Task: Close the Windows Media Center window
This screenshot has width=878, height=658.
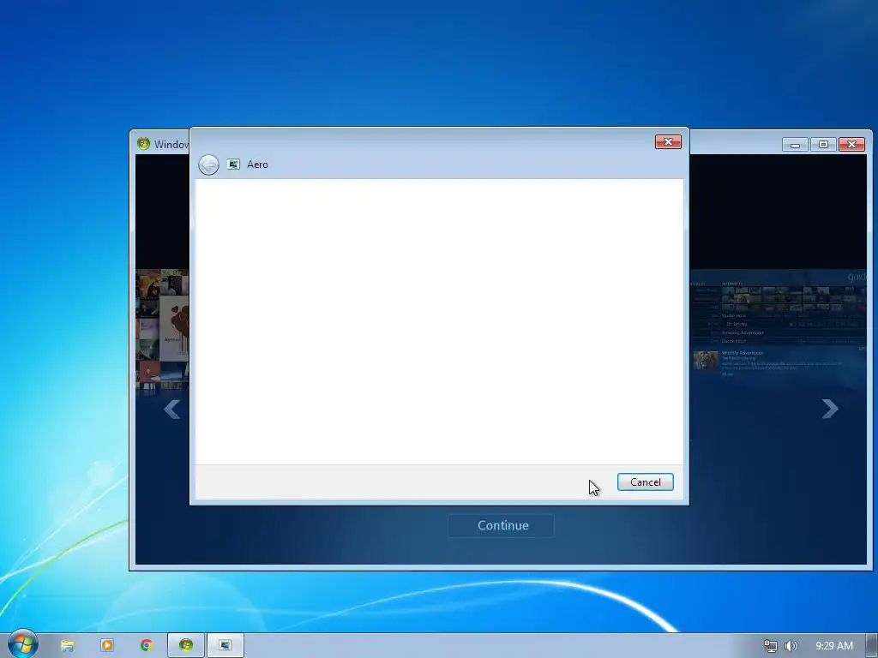Action: tap(851, 144)
